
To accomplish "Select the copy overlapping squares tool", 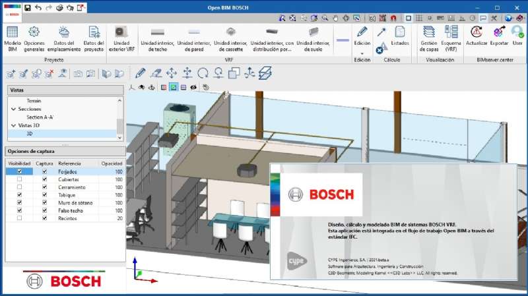I will click(x=234, y=73).
